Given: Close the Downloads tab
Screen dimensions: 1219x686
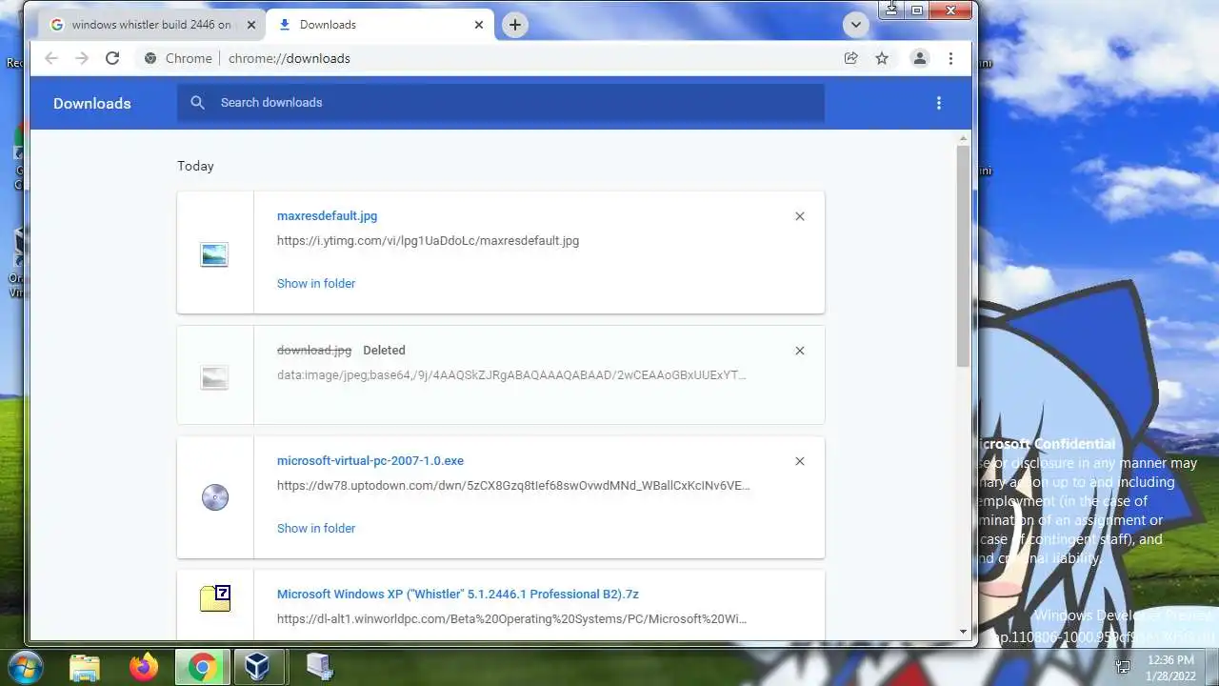Looking at the screenshot, I should click(479, 25).
